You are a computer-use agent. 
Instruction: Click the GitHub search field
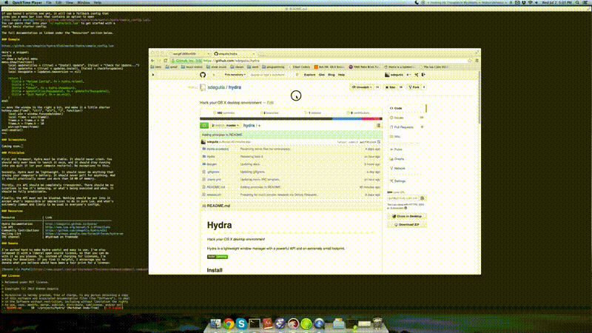click(x=274, y=75)
